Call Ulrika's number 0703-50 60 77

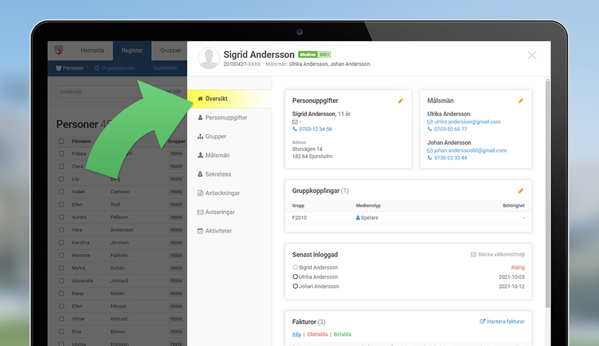[450, 129]
